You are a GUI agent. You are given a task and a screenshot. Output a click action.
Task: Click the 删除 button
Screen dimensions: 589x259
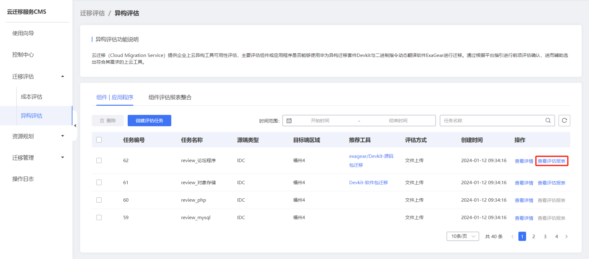click(108, 120)
